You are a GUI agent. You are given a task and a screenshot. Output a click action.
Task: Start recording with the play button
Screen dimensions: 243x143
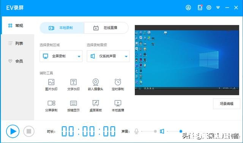tap(13, 131)
